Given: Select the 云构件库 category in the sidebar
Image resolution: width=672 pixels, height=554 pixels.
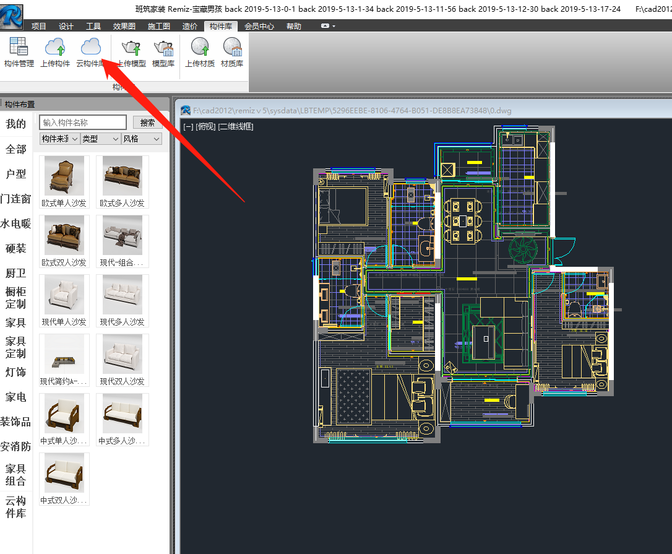Looking at the screenshot, I should pos(16,507).
